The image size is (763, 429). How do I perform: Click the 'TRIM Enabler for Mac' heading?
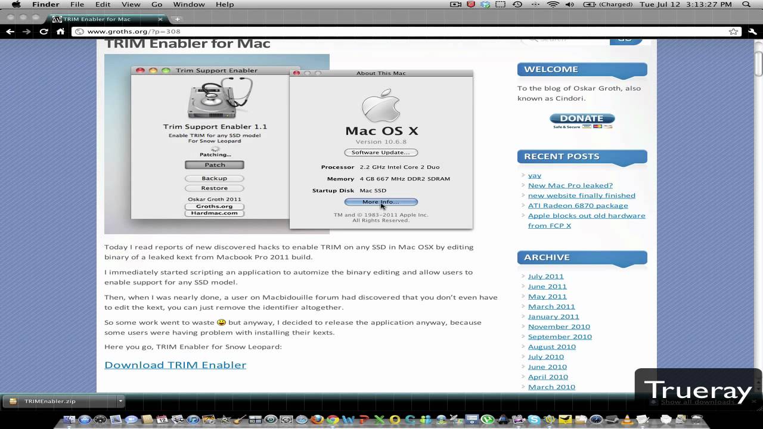click(187, 43)
